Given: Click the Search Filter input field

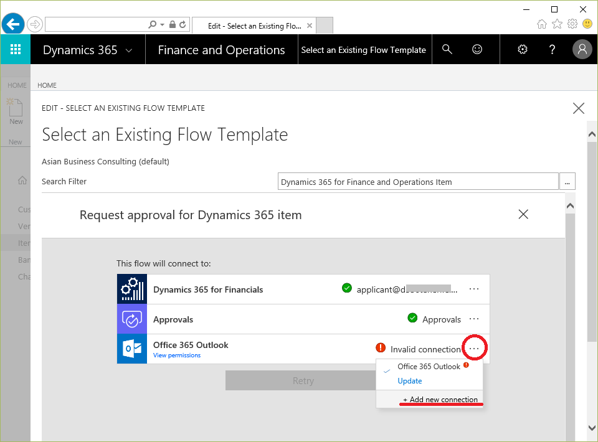Looking at the screenshot, I should (418, 181).
